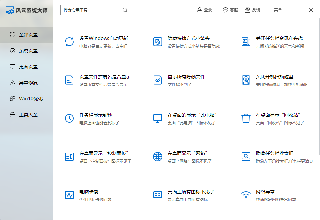This screenshot has height=220, width=320.
Task: Click the 风云系统大师 logo icon
Action: click(x=10, y=10)
